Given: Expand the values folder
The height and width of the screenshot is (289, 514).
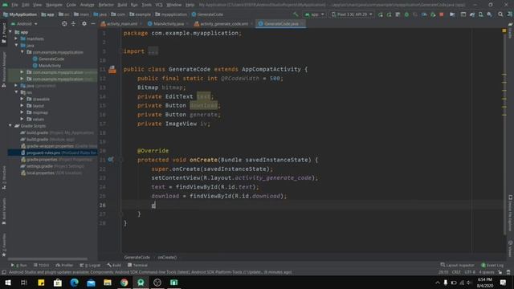Looking at the screenshot, I should coord(22,119).
